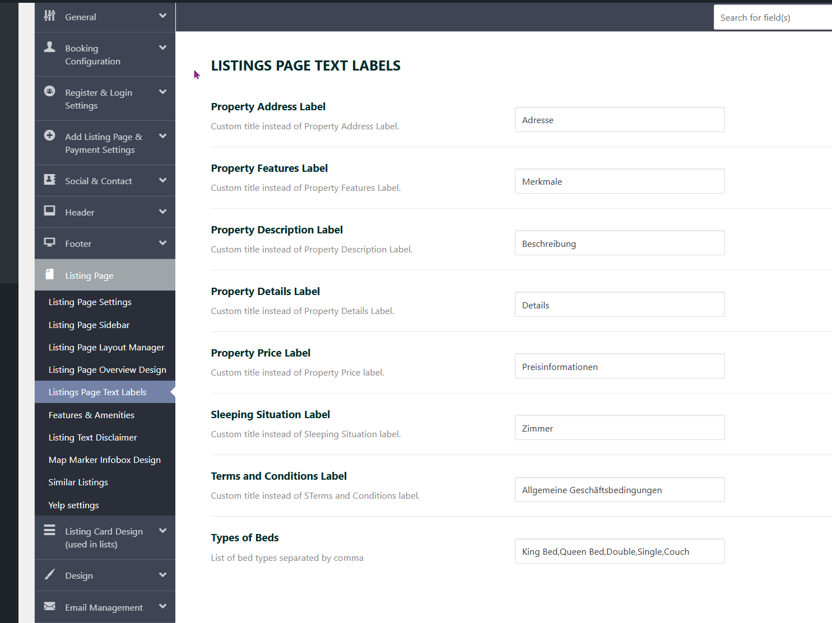
Task: Click the Email Management envelope icon
Action: [50, 606]
